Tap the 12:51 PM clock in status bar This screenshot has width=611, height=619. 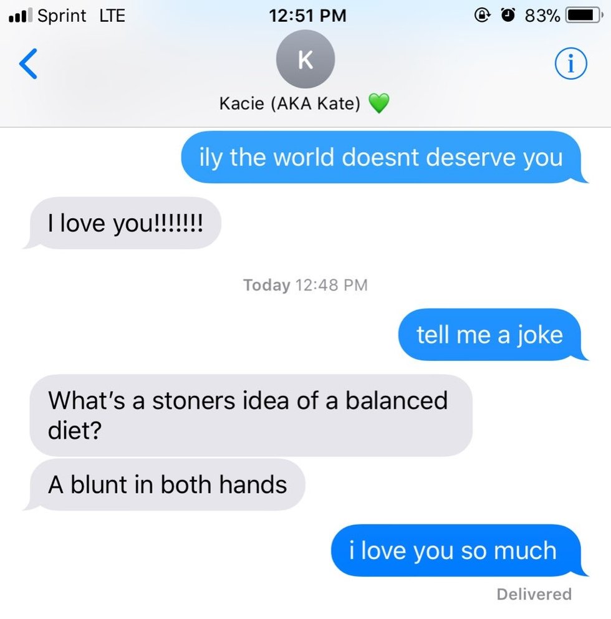pyautogui.click(x=307, y=16)
